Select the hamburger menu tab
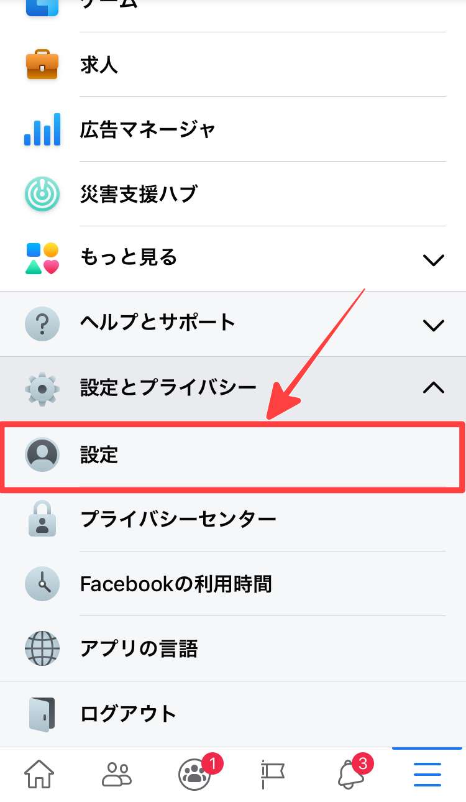Screen dimensions: 466x802 pos(427,775)
